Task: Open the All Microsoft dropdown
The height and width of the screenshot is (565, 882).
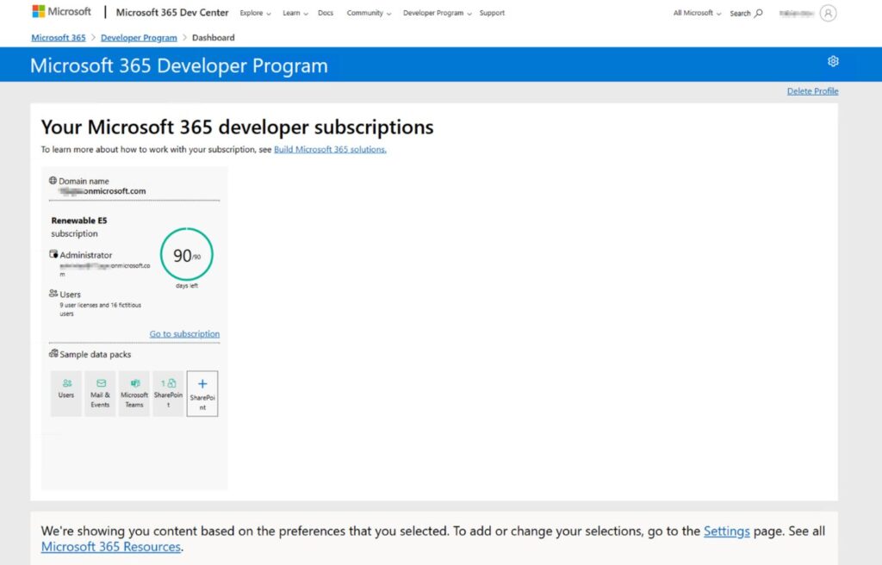Action: 697,13
